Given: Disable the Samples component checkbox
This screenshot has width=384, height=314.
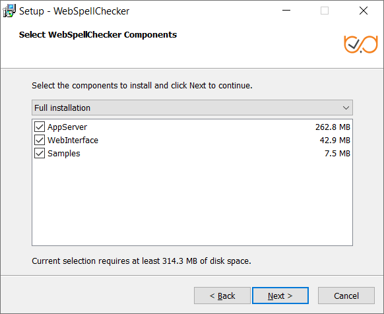Looking at the screenshot, I should [40, 153].
